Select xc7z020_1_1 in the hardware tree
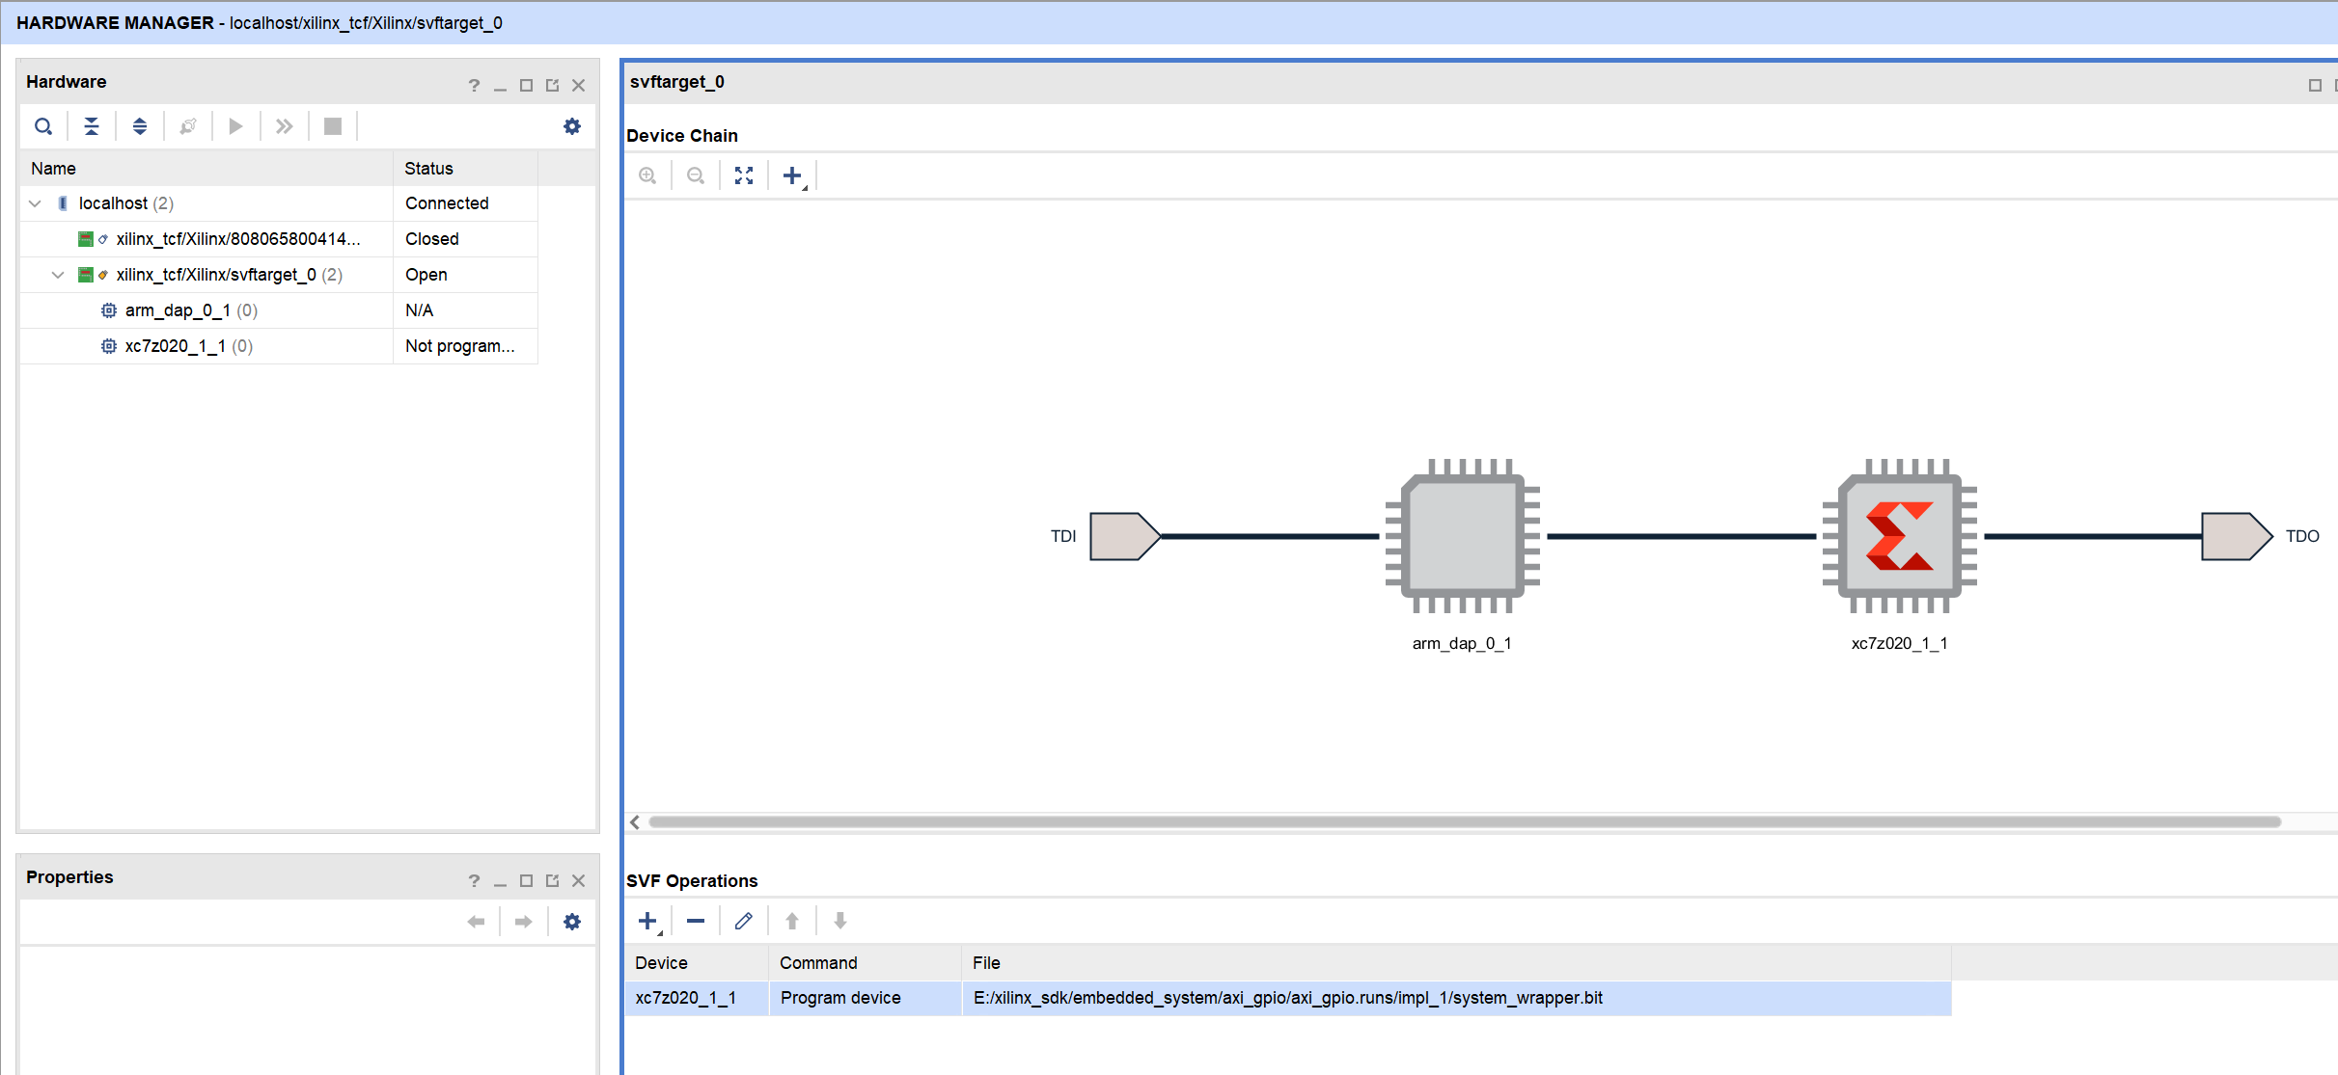Image resolution: width=2338 pixels, height=1075 pixels. pyautogui.click(x=175, y=346)
